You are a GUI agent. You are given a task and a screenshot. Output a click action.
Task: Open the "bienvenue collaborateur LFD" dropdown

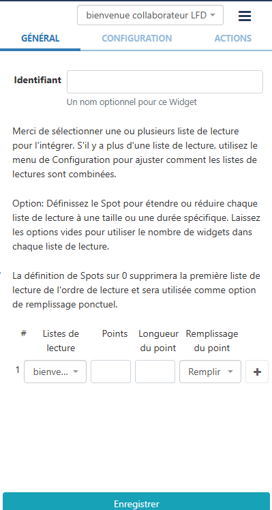[x=150, y=15]
